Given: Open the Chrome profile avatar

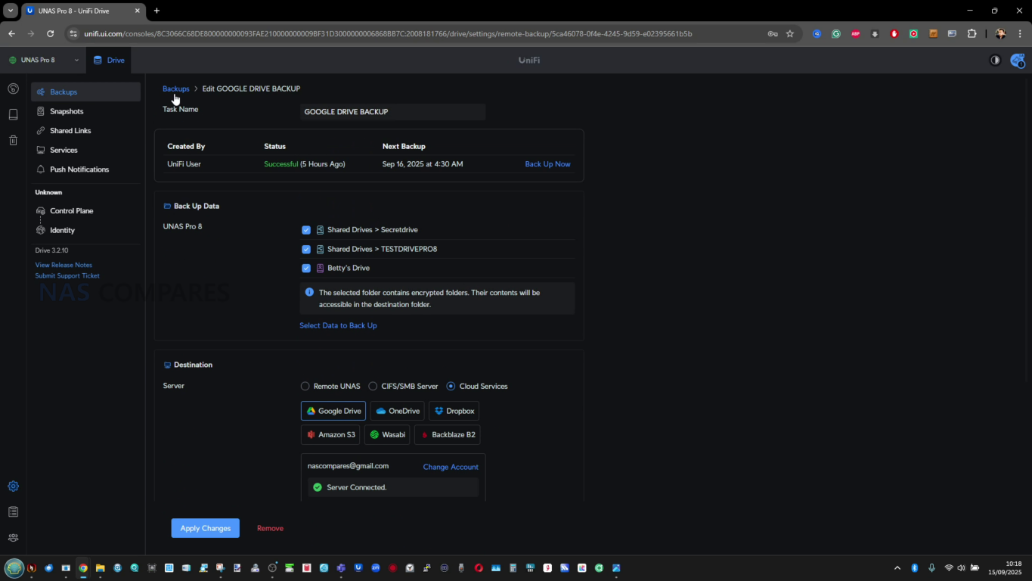Looking at the screenshot, I should click(x=1000, y=33).
